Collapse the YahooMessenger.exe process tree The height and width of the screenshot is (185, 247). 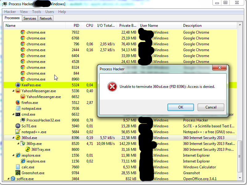tap(13, 91)
